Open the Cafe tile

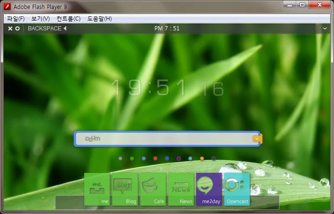tap(153, 189)
